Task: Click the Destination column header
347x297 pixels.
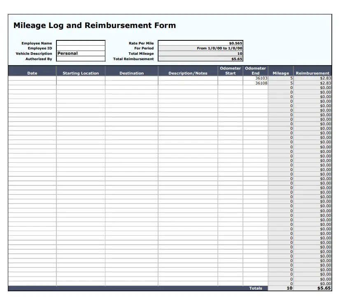Action: [x=132, y=71]
